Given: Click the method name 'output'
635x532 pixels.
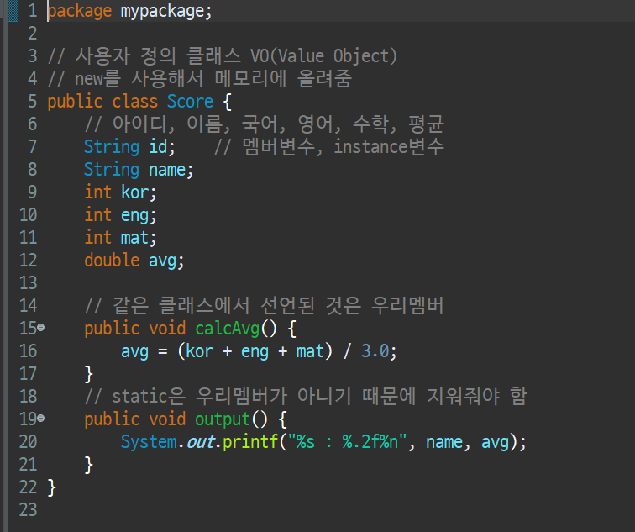Looking at the screenshot, I should [223, 419].
